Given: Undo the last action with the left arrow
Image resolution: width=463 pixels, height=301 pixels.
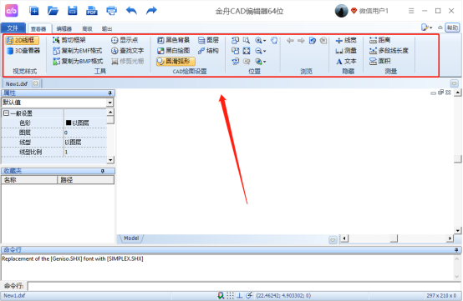Looking at the screenshot, I should click(131, 11).
